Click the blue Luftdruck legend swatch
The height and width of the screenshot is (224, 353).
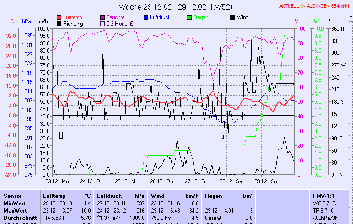146,17
